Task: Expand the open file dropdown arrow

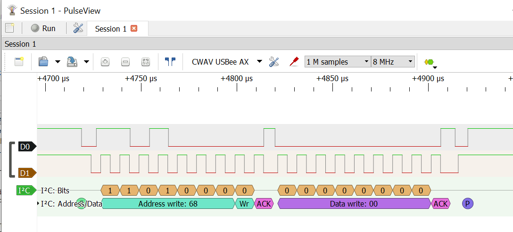Action: [58, 61]
